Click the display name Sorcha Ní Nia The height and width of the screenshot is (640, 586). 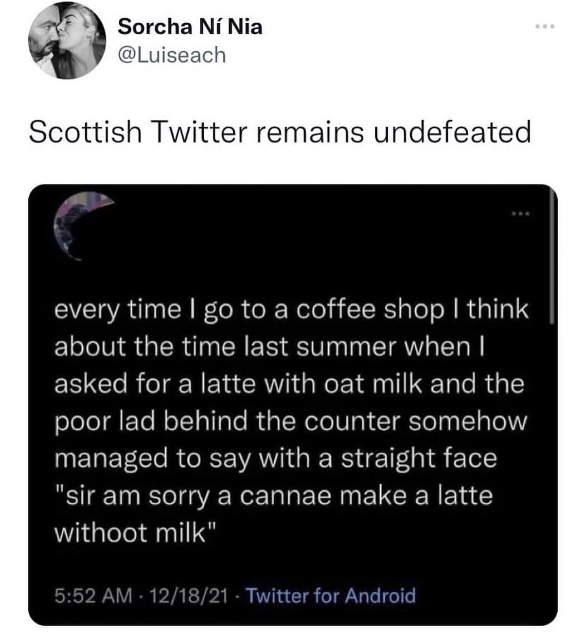tap(189, 27)
